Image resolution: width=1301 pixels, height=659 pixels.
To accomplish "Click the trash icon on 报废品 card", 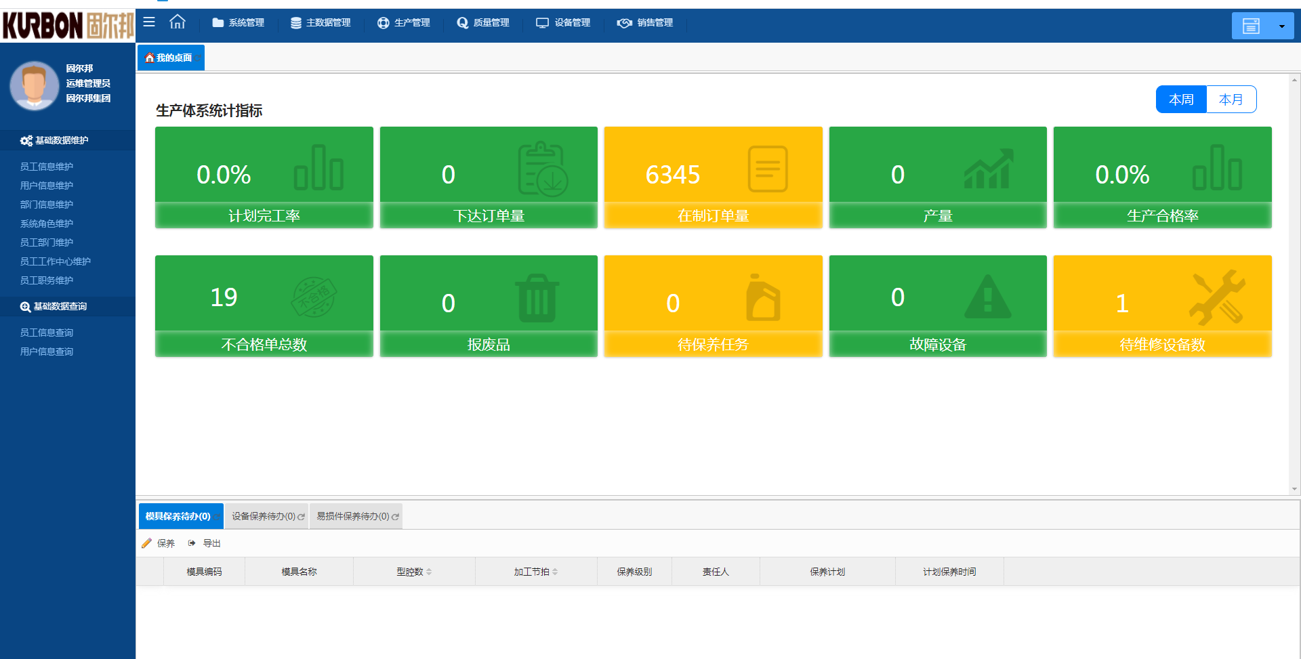I will point(537,298).
